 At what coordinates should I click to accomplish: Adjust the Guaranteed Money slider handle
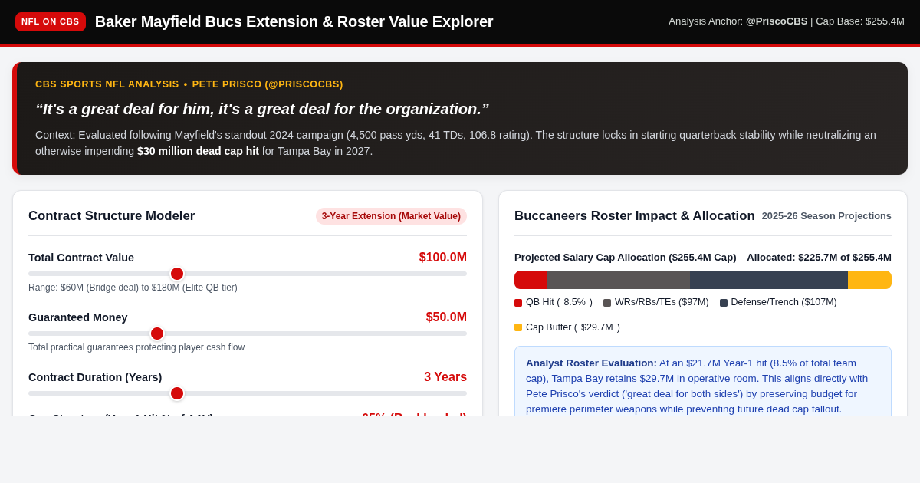coord(157,333)
